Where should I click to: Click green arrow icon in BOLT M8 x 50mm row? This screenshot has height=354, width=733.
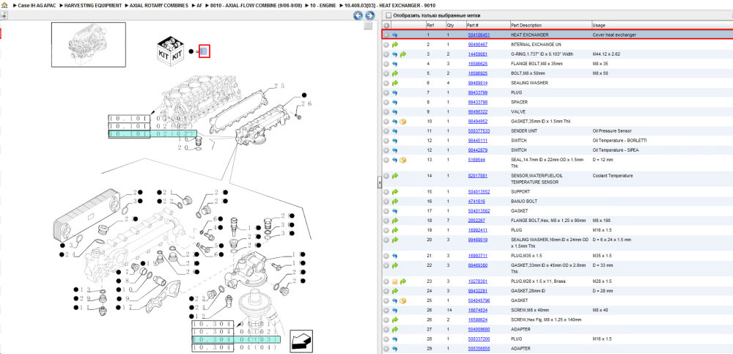pos(395,73)
